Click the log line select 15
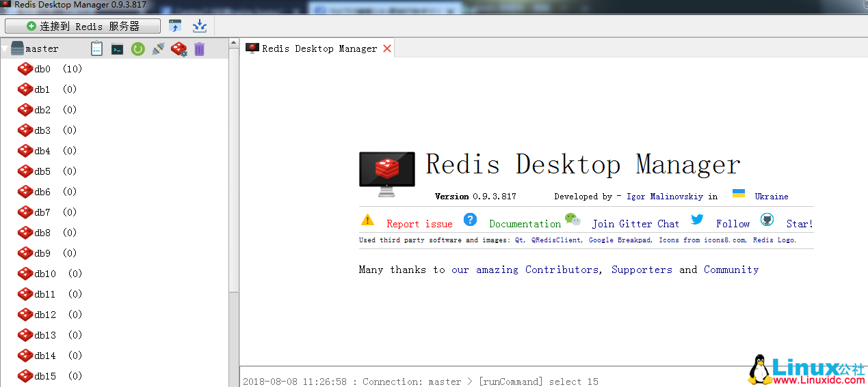 click(x=420, y=382)
